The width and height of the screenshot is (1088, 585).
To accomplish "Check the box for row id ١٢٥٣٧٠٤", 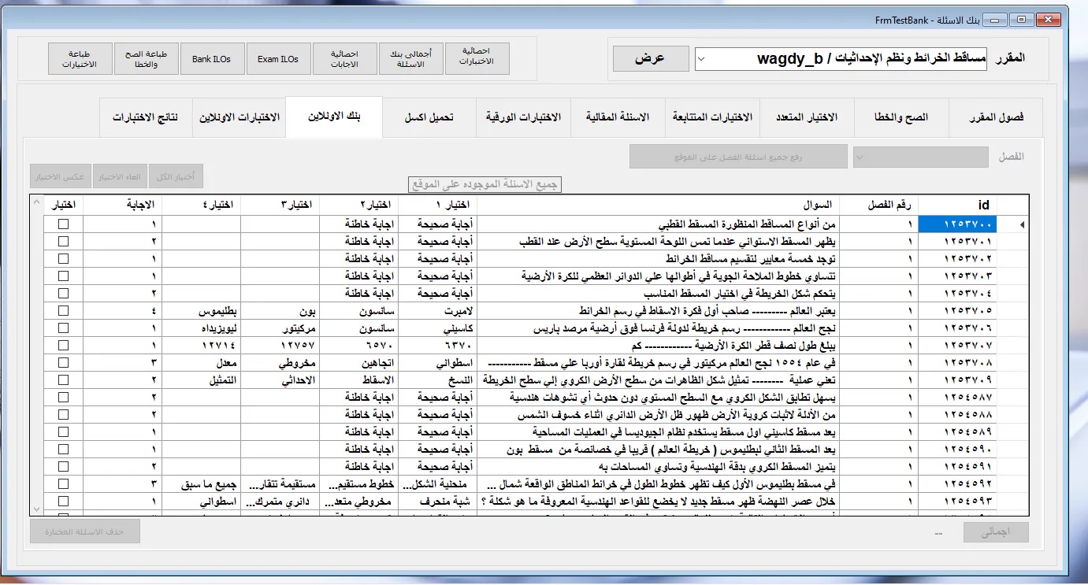I will (64, 293).
